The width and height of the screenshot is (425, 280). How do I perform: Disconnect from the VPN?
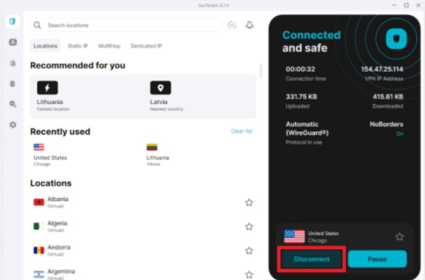(311, 259)
